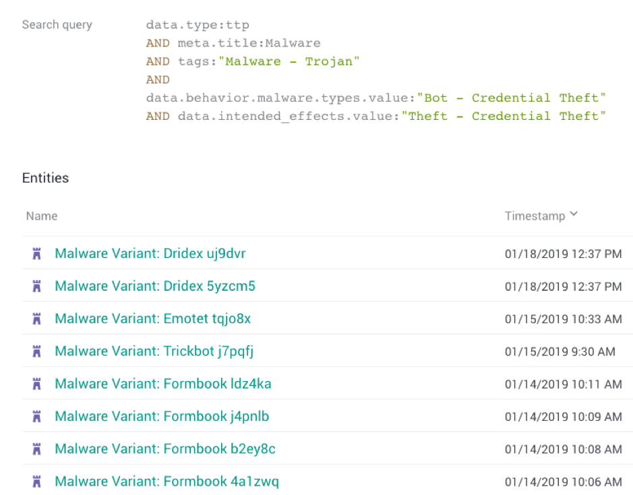Open Malware Variant: Formbook b2ey8c
Image resolution: width=633 pixels, height=495 pixels.
tap(165, 449)
